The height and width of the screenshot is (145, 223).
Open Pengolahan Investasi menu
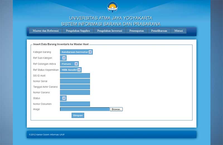(x=110, y=31)
